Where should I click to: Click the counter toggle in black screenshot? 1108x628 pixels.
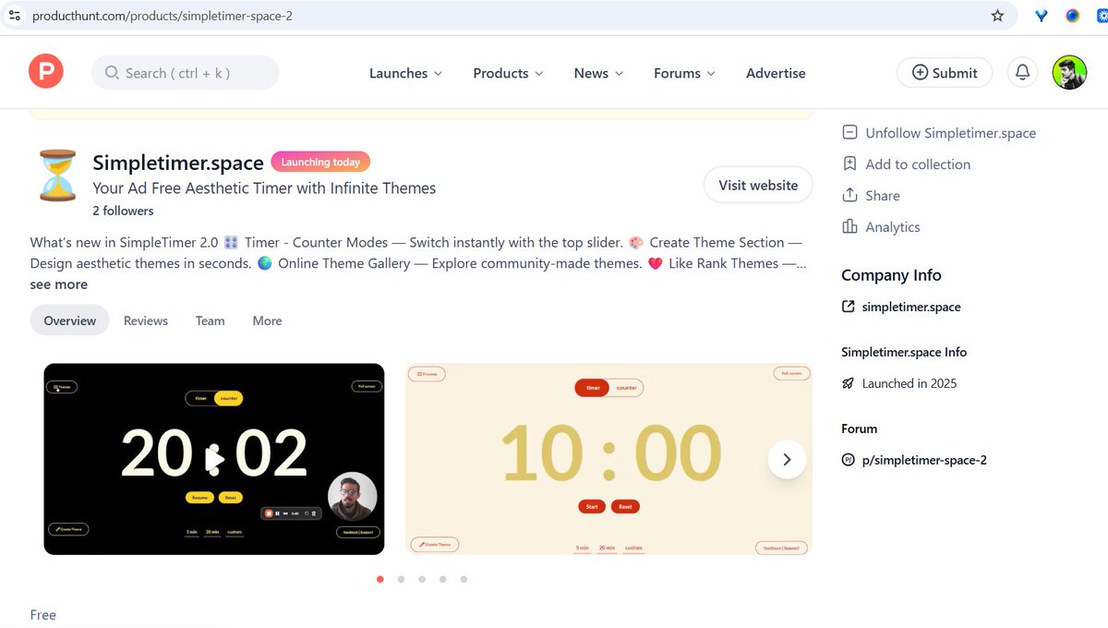click(x=228, y=399)
